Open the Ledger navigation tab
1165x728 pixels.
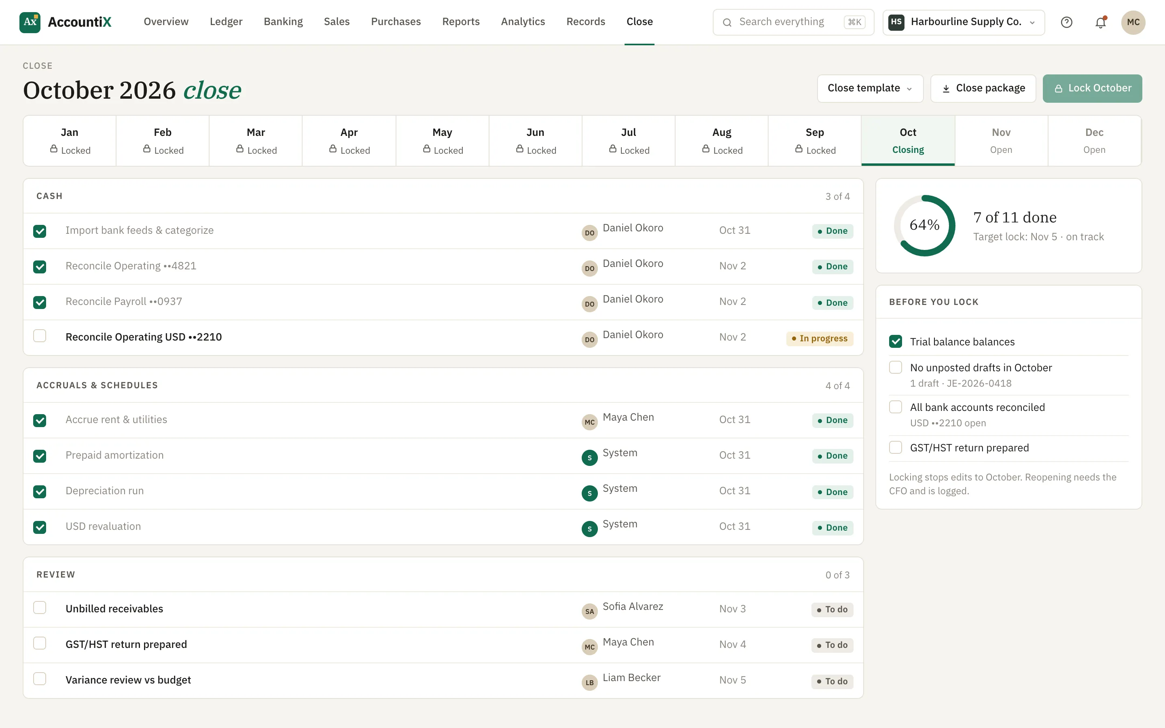pos(226,22)
